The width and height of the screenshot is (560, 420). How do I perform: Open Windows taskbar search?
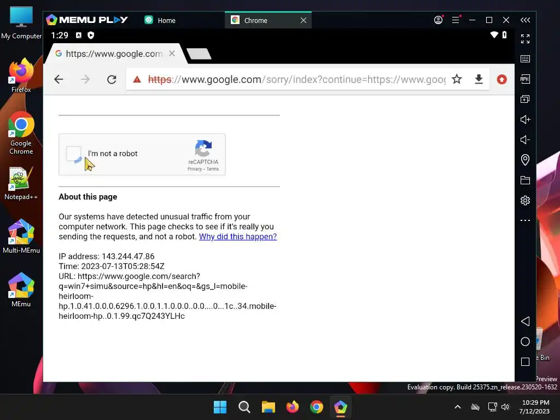point(244,407)
